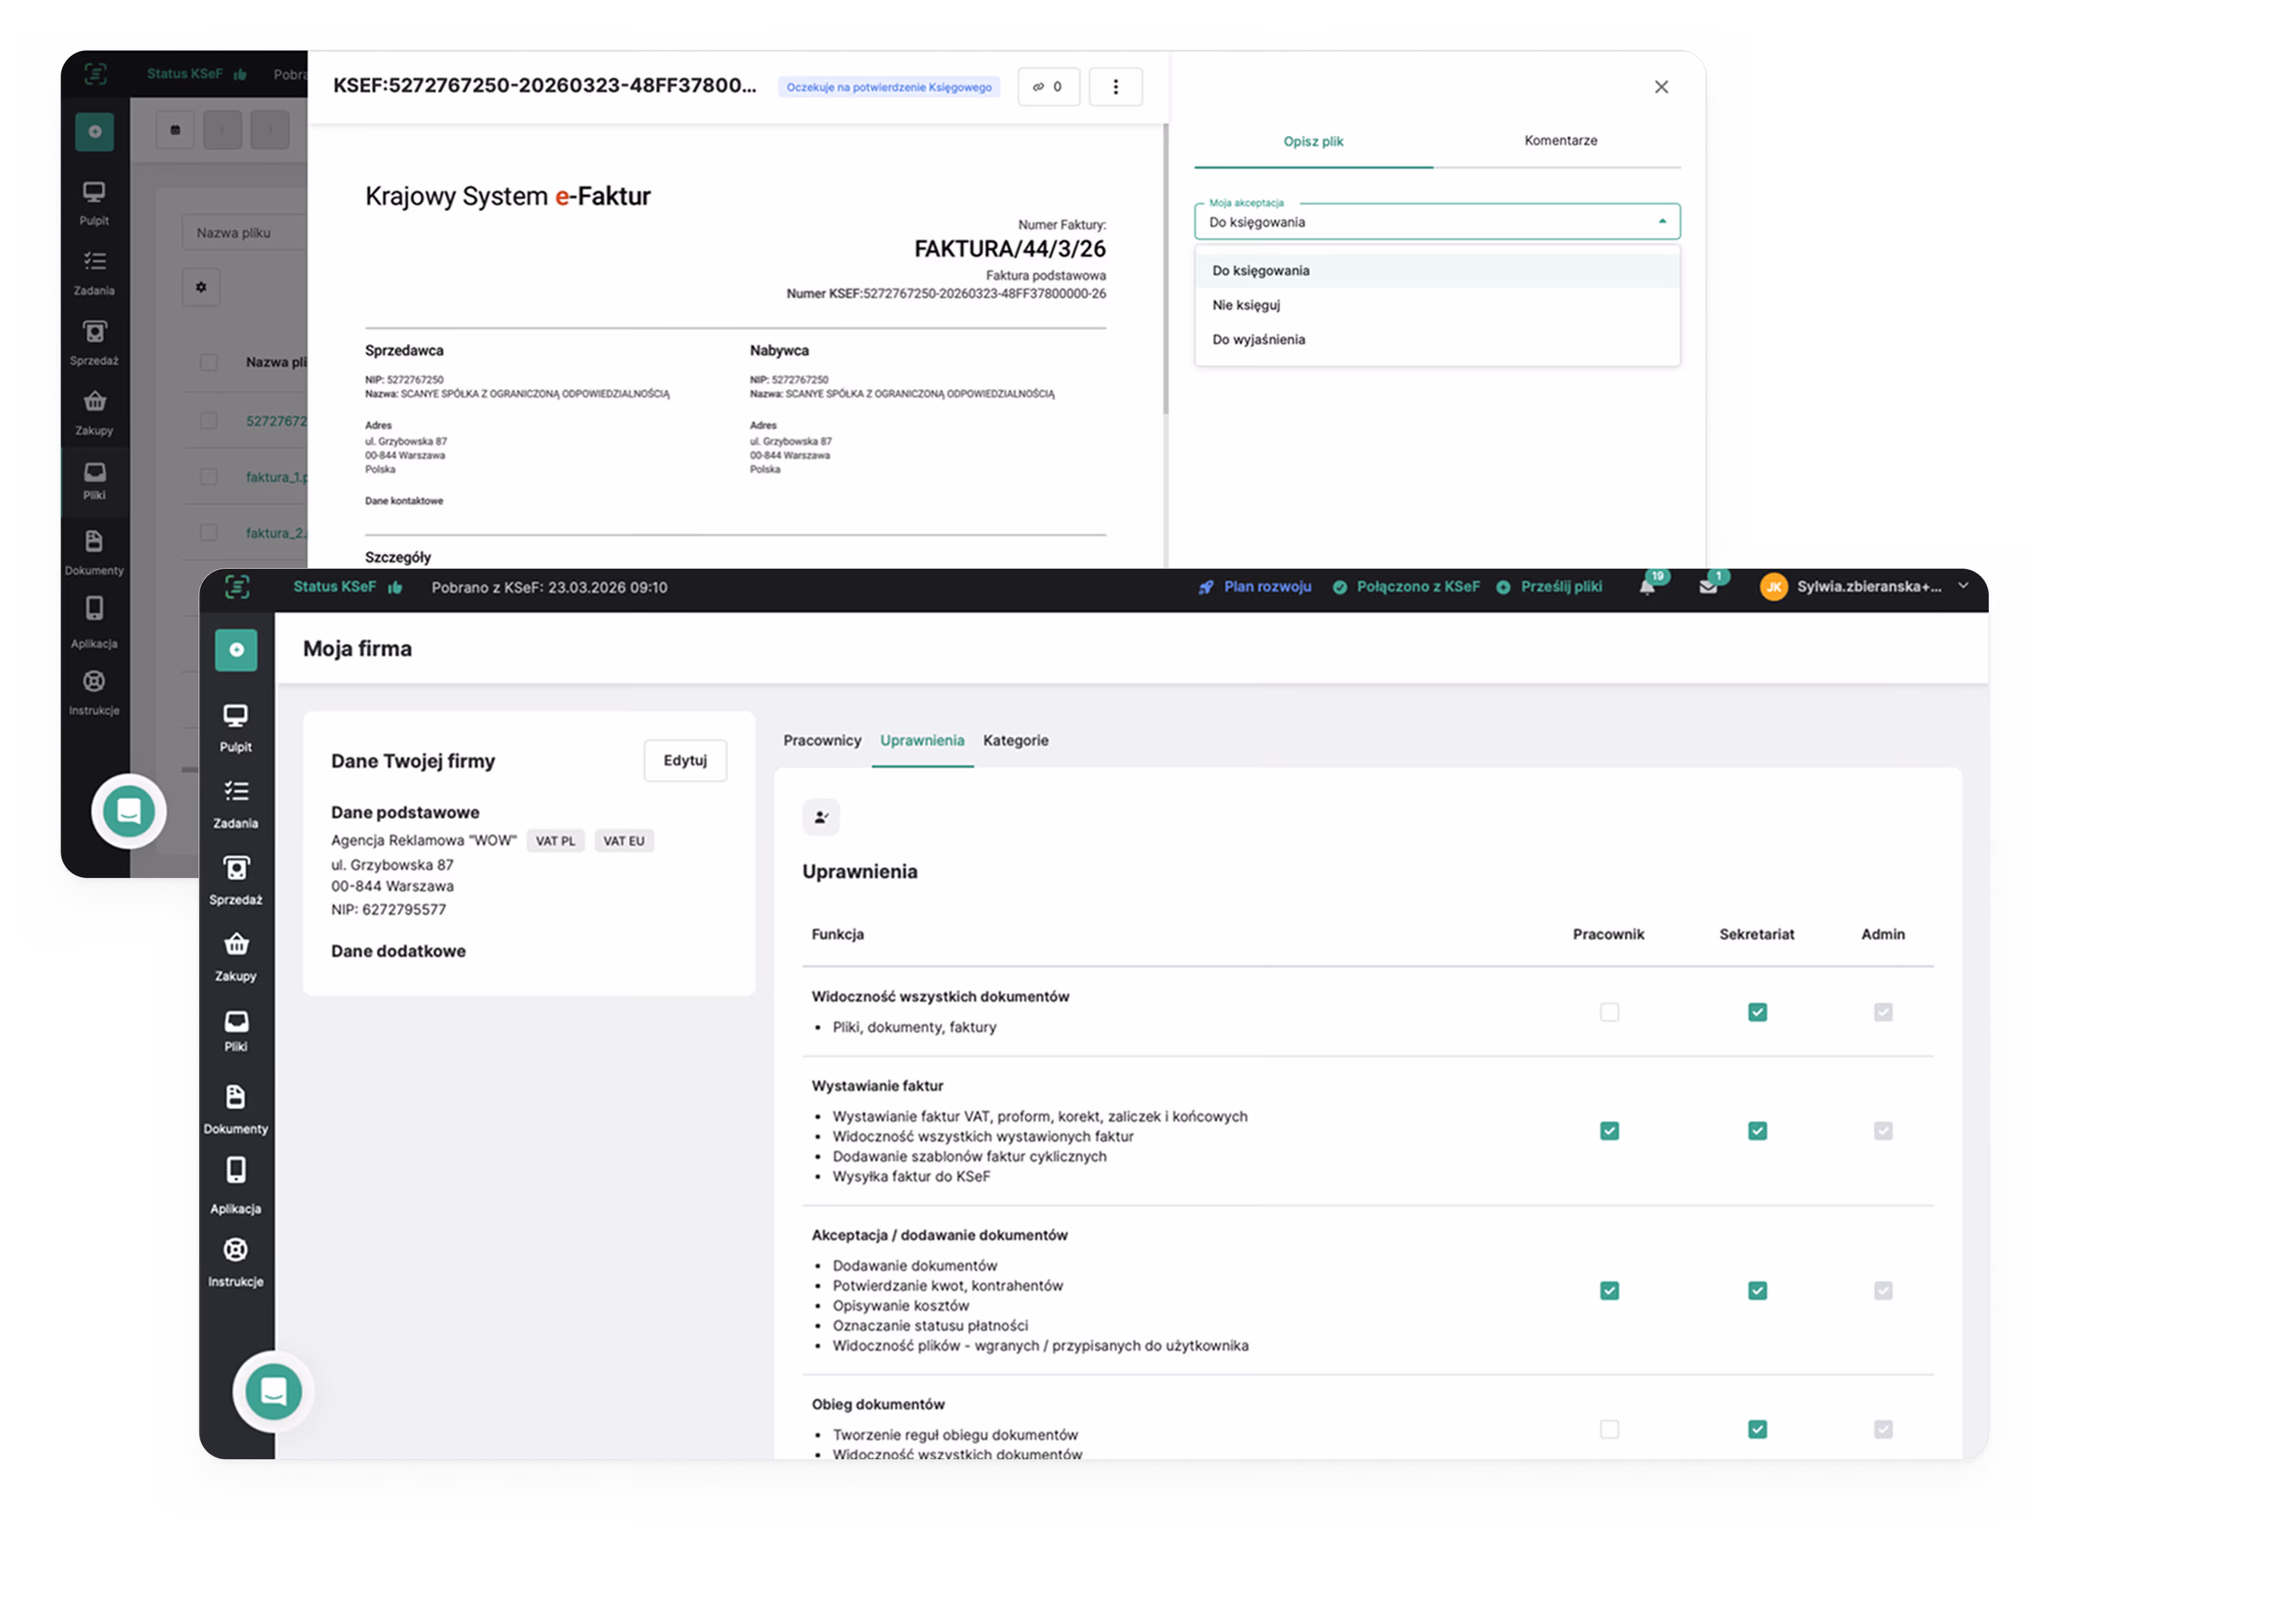Toggle Pracownik for Wystawianie faktur
Screen dimensions: 2270x1624
[x=1609, y=1131]
